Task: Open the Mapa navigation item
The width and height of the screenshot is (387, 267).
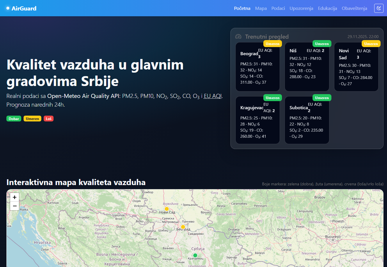Action: [x=261, y=8]
